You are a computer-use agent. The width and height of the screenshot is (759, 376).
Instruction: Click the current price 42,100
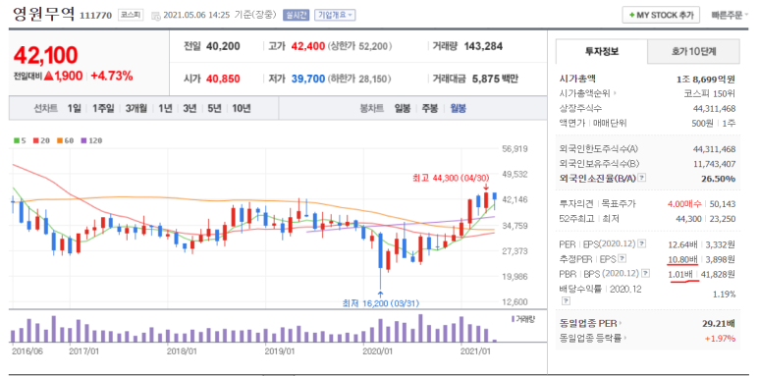tap(45, 56)
